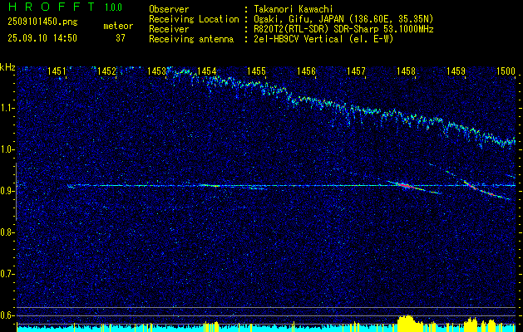Click the 0.8 kHz axis label
The image size is (523, 332).
[6, 232]
